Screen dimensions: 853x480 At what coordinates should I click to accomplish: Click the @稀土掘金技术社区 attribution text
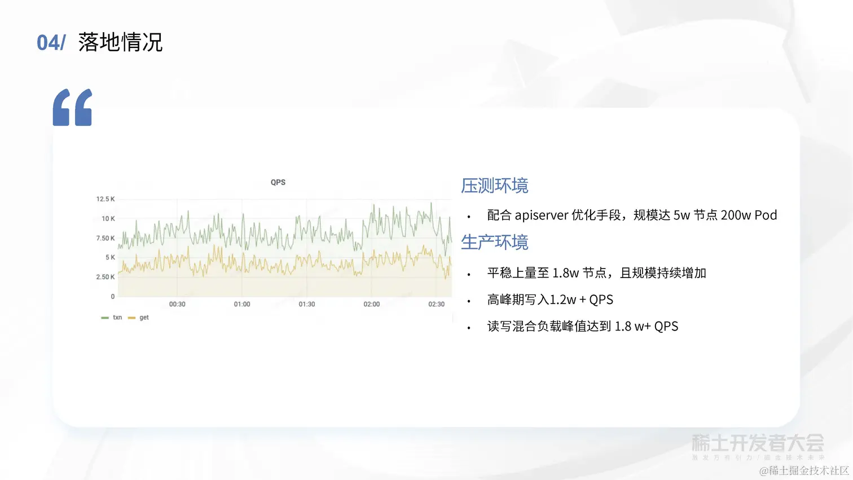[804, 470]
